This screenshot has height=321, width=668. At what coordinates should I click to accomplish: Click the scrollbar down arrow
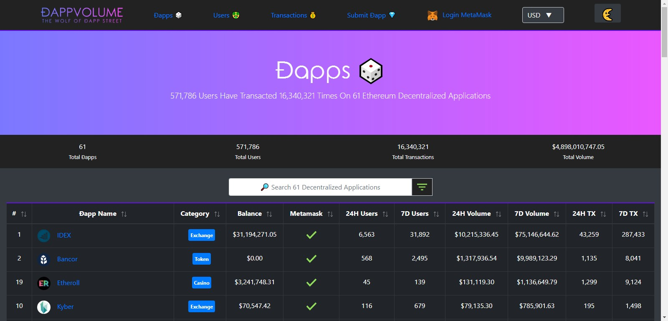[x=664, y=318]
